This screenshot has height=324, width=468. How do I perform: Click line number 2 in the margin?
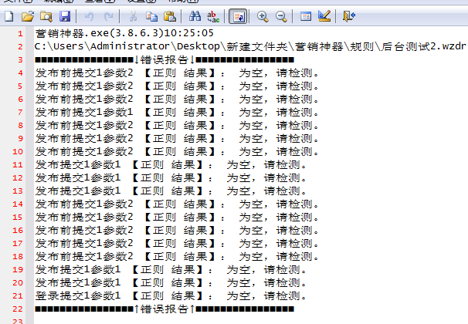click(x=20, y=46)
